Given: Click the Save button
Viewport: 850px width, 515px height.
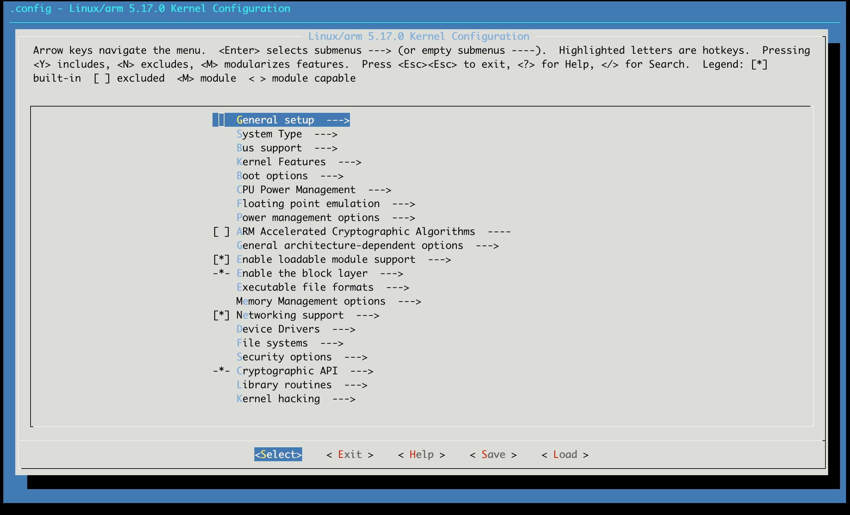Looking at the screenshot, I should pos(493,454).
